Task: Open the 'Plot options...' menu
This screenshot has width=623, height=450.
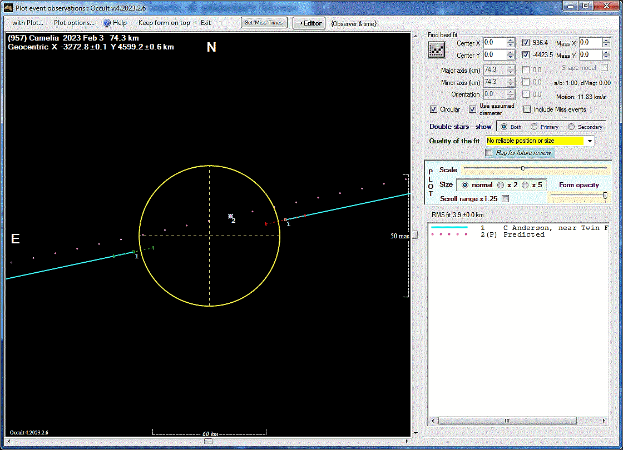Action: coord(75,23)
